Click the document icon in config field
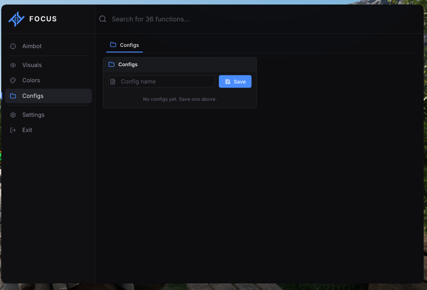This screenshot has width=427, height=290. coord(113,81)
